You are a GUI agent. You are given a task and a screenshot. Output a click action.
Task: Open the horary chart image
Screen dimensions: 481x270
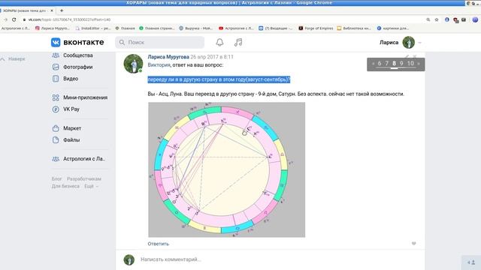(227, 169)
